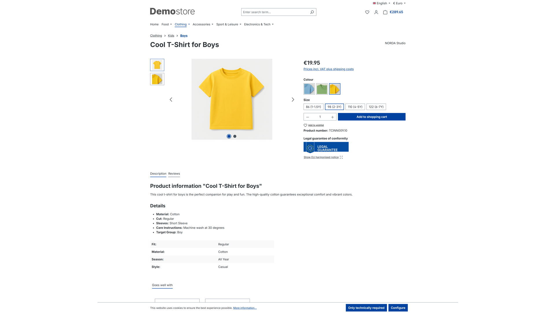Image resolution: width=556 pixels, height=313 pixels.
Task: Select size 110 (4-5Y)
Action: [355, 107]
